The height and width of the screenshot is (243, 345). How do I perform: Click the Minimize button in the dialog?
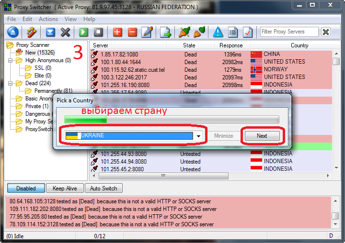pos(224,136)
